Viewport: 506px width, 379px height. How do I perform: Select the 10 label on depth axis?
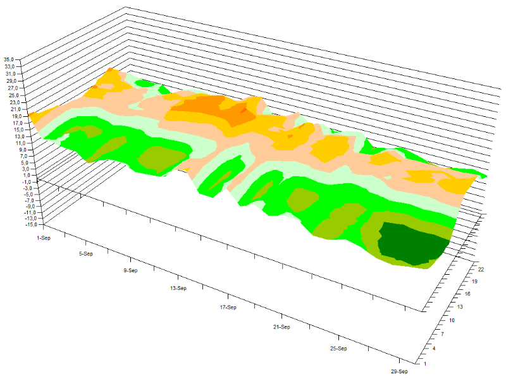click(x=453, y=321)
